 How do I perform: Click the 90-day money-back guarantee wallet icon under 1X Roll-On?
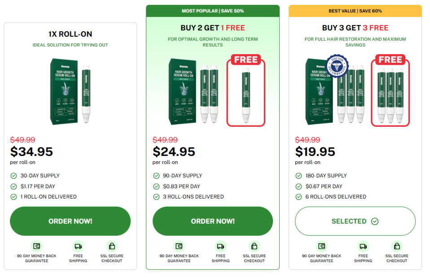(x=36, y=246)
